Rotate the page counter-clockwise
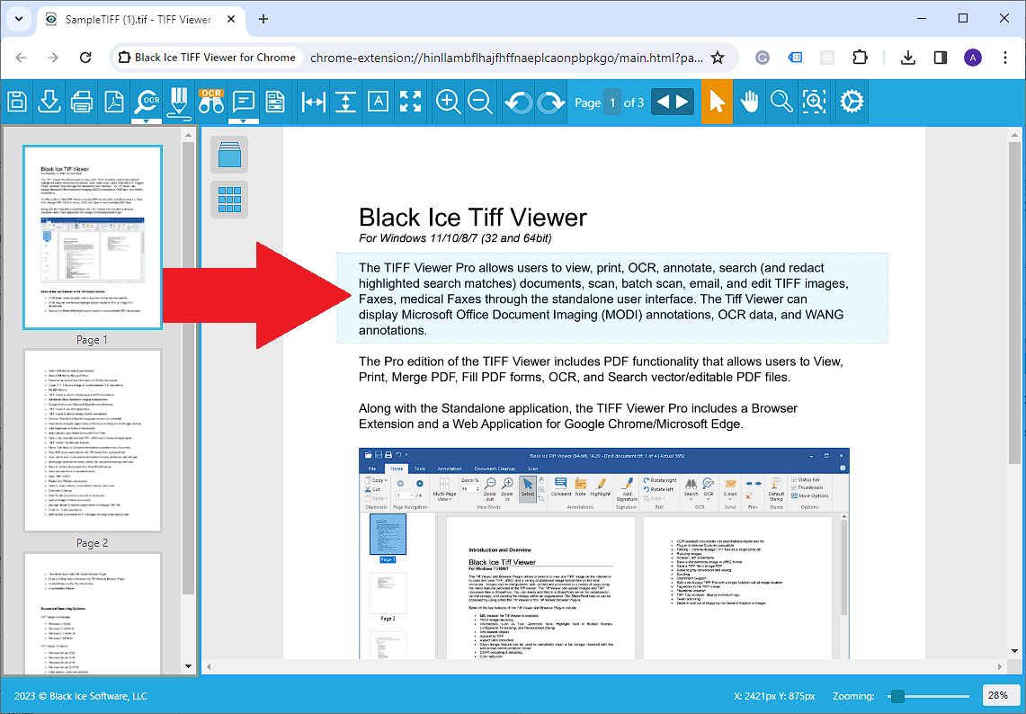 (x=518, y=102)
